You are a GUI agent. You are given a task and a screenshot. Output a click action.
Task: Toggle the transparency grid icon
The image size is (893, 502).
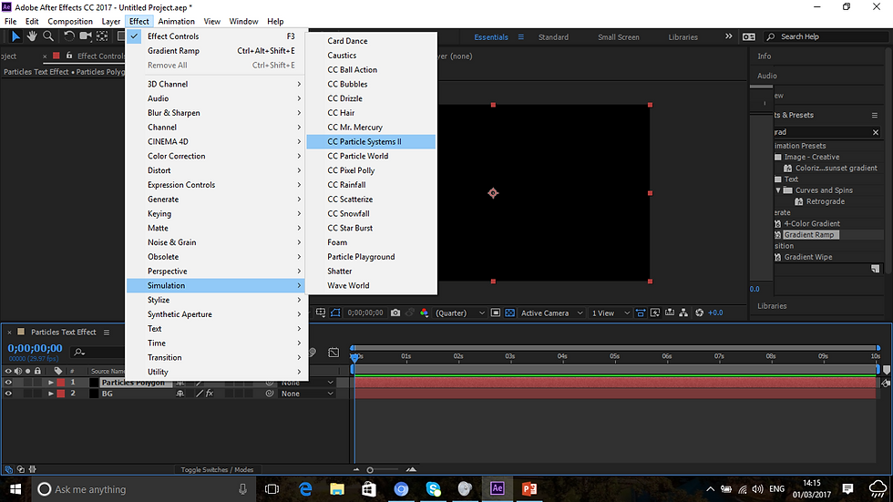pos(509,313)
